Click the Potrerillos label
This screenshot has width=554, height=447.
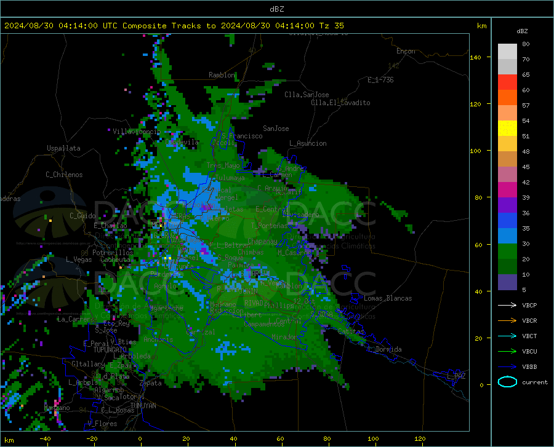click(x=113, y=253)
